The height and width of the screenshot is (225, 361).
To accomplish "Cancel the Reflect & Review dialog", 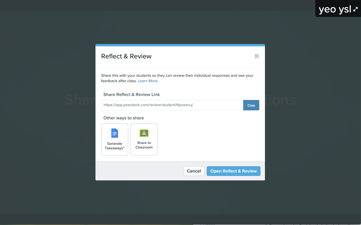I will click(x=194, y=171).
